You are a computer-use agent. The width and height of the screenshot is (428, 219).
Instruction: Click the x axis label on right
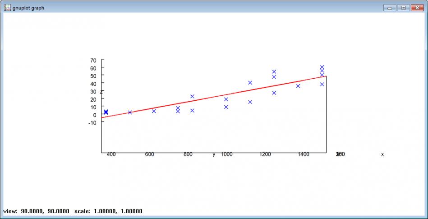[x=382, y=155]
